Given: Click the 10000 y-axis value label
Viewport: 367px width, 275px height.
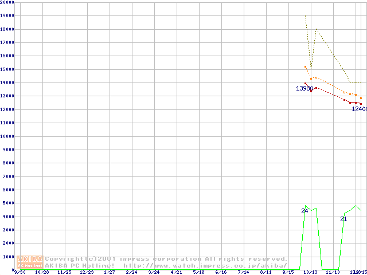Looking at the screenshot, I should (x=8, y=136).
